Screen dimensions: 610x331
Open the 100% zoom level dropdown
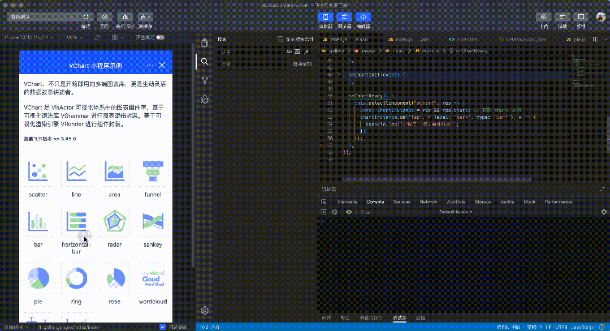pyautogui.click(x=73, y=37)
